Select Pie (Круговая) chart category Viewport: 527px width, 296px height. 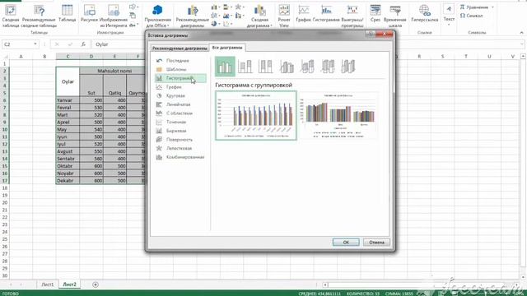click(x=175, y=95)
